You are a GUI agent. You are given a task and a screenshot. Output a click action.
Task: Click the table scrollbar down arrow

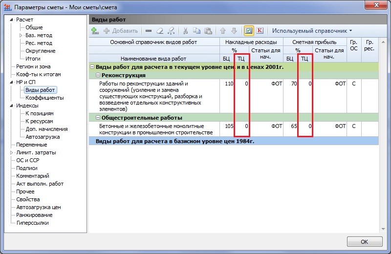383,229
